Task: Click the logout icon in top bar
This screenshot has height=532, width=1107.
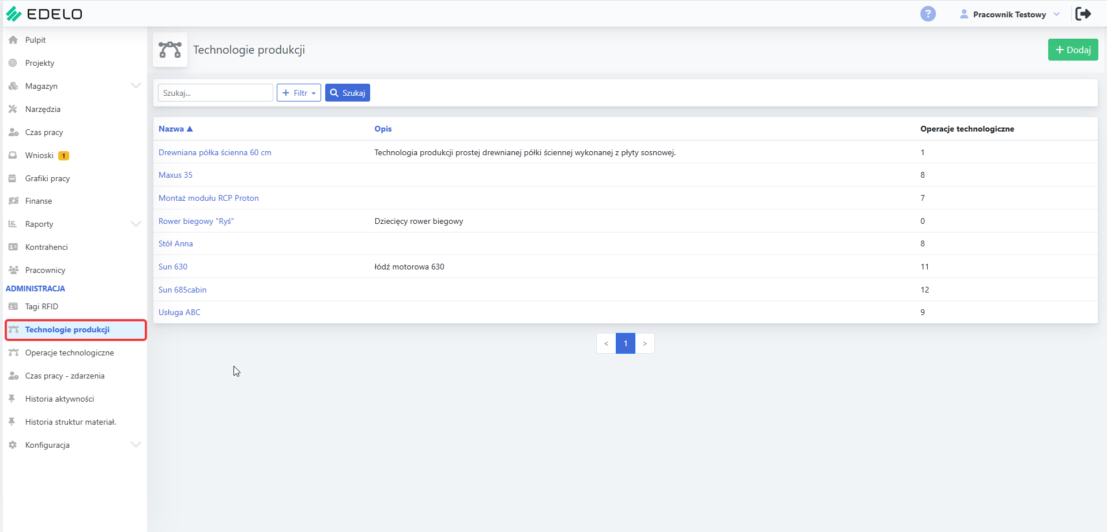Action: tap(1083, 14)
